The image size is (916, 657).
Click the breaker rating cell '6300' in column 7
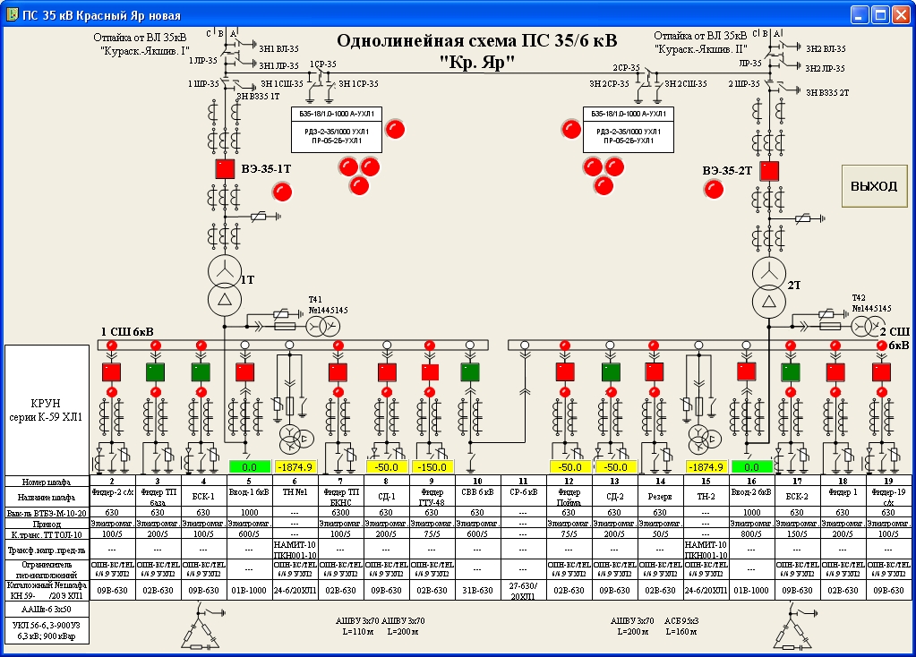[340, 513]
